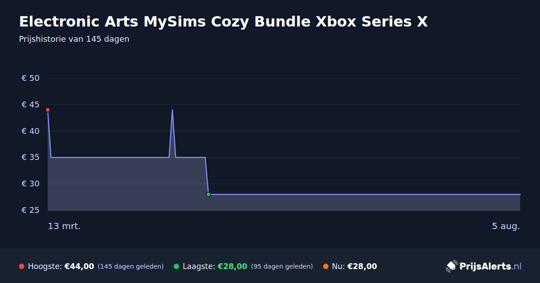Click the red Hoogste legend dot
The image size is (540, 283).
[x=22, y=266]
